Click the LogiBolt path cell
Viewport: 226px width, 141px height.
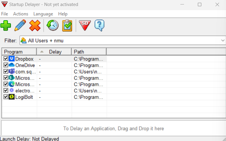[x=89, y=97]
